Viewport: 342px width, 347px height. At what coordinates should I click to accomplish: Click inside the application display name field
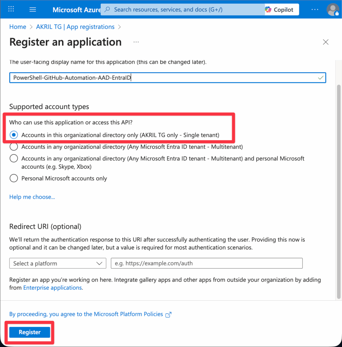[136, 78]
